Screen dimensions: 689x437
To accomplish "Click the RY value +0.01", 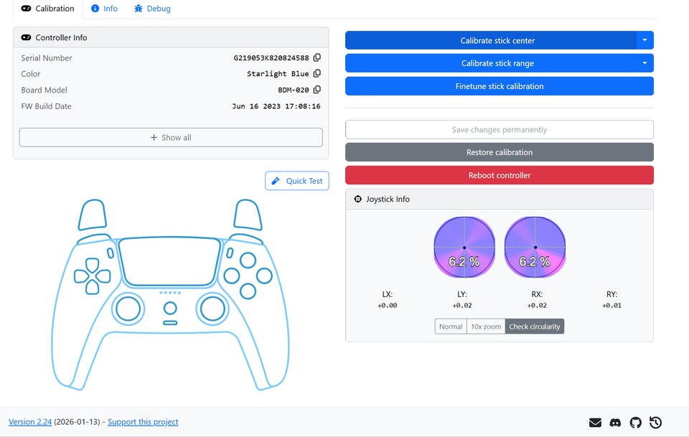I will 611,305.
